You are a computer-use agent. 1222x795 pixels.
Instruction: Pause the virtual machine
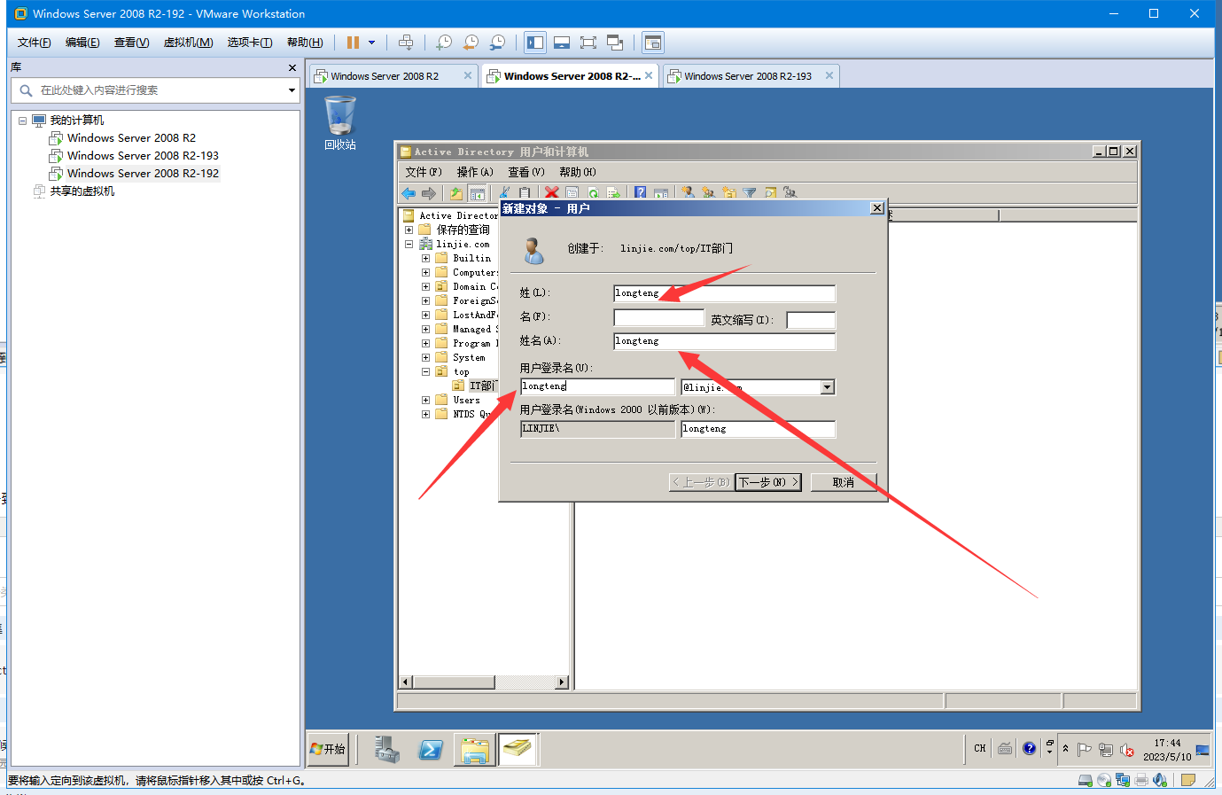(353, 43)
